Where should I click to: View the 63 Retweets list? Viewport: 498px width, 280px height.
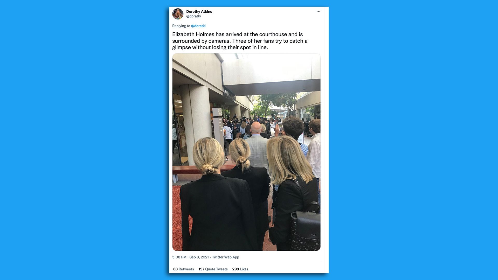click(183, 269)
